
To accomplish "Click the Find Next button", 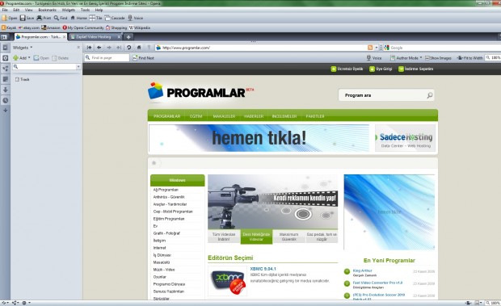I will (144, 58).
